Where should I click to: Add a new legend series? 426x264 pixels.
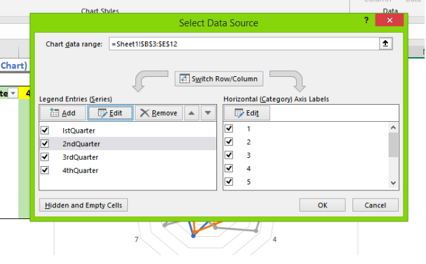[x=63, y=113]
